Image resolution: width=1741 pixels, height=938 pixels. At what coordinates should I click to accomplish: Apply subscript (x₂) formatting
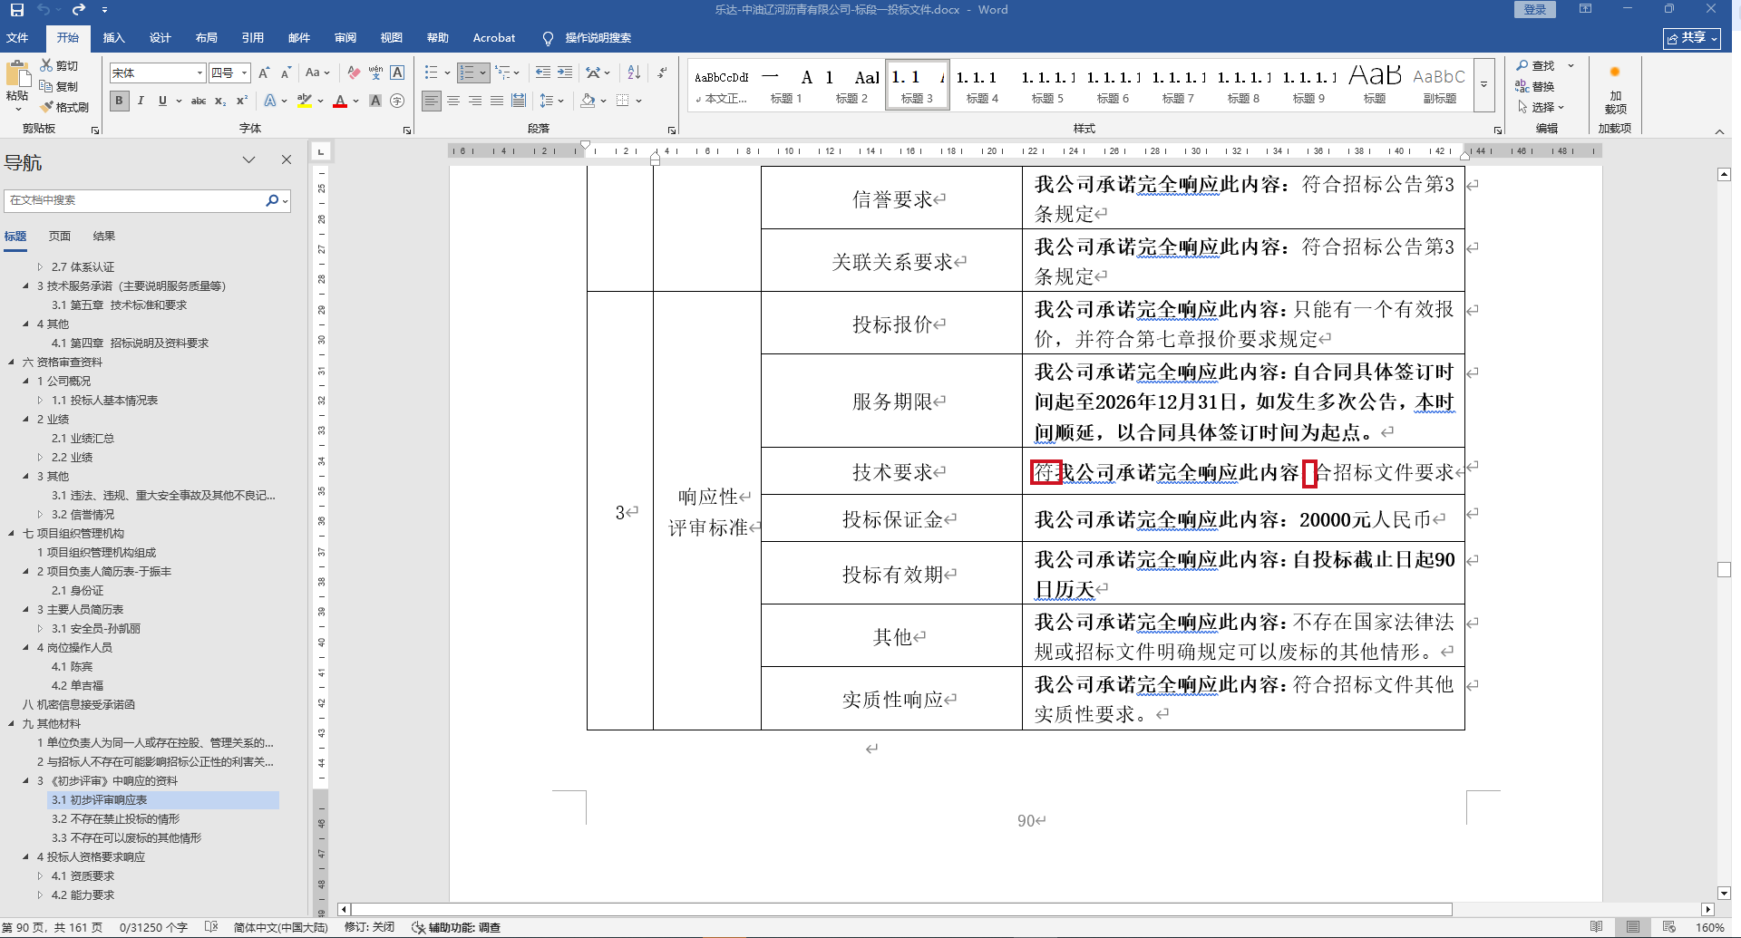[x=220, y=101]
